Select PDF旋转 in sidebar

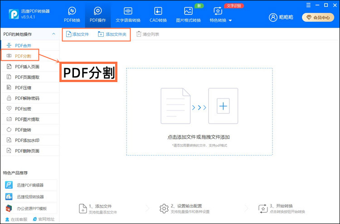[x=30, y=130]
